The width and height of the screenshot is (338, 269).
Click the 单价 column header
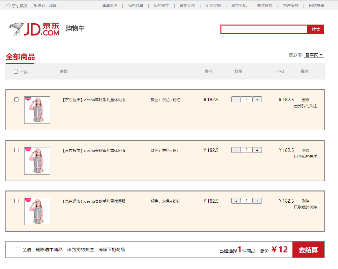click(x=208, y=71)
